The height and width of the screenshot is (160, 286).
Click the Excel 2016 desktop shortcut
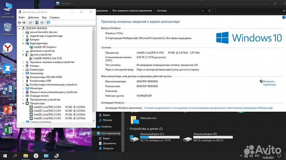coord(8,133)
